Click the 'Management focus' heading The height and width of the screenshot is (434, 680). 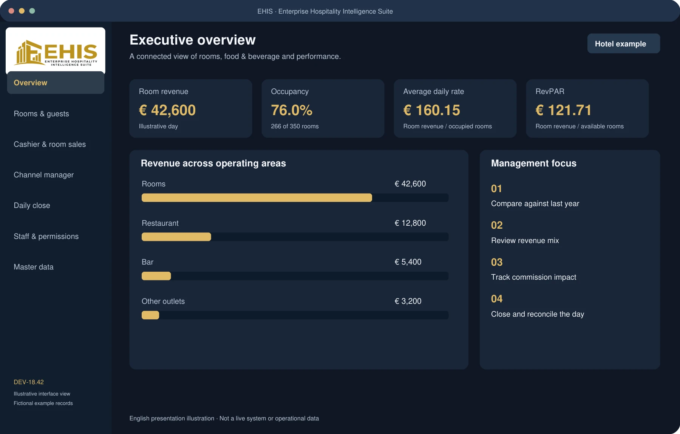tap(534, 163)
